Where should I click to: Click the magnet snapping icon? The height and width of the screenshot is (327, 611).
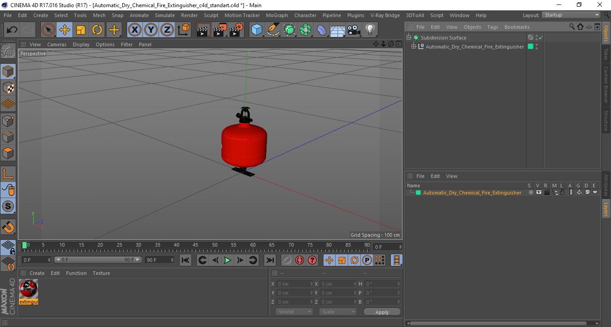coord(8,227)
